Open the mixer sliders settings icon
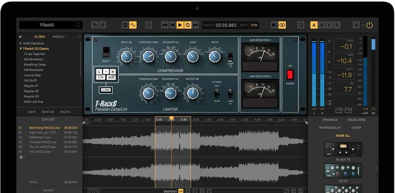The image size is (395, 193). (356, 25)
